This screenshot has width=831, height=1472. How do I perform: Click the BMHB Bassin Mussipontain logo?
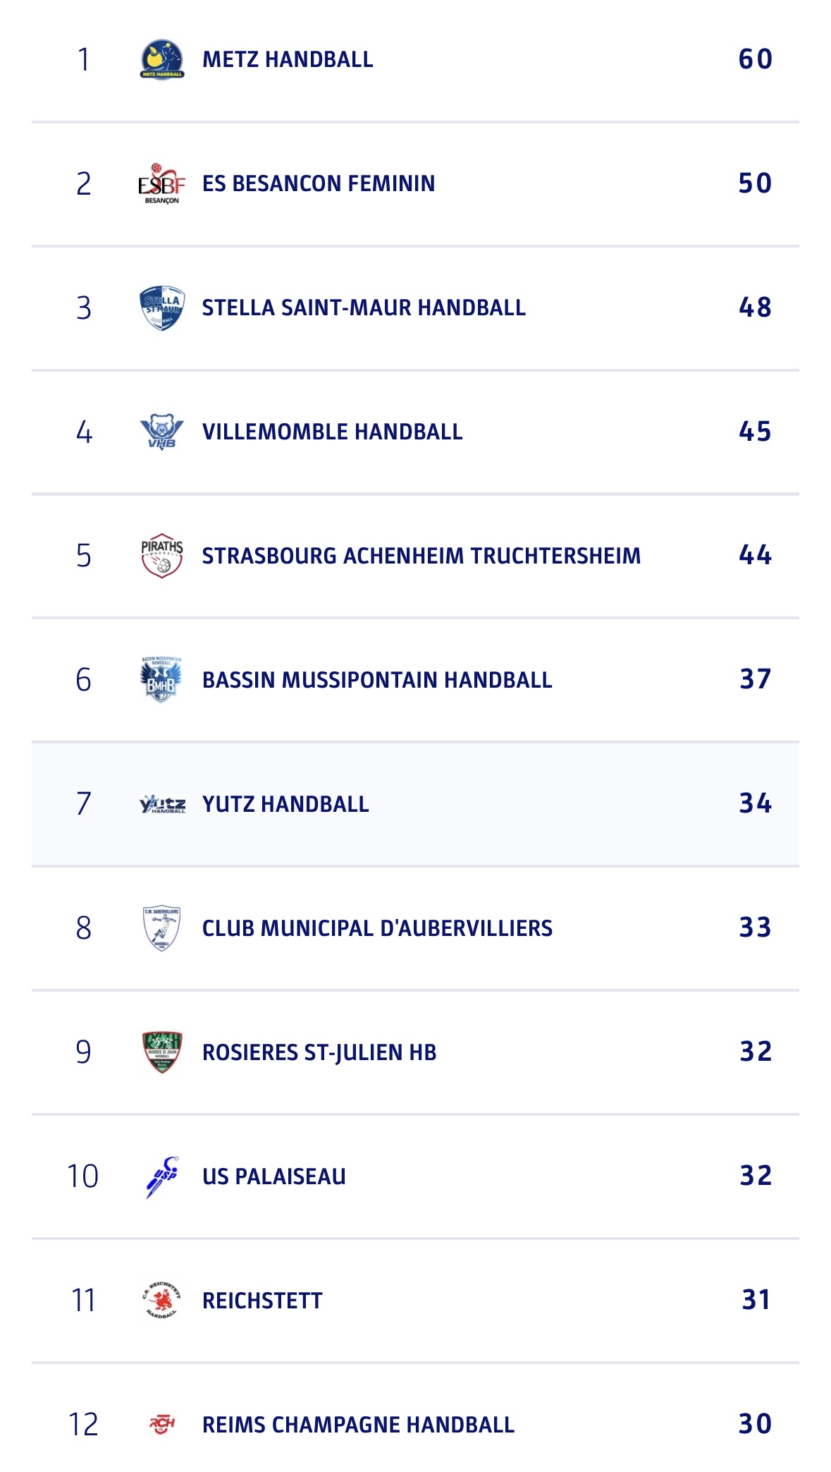point(162,680)
